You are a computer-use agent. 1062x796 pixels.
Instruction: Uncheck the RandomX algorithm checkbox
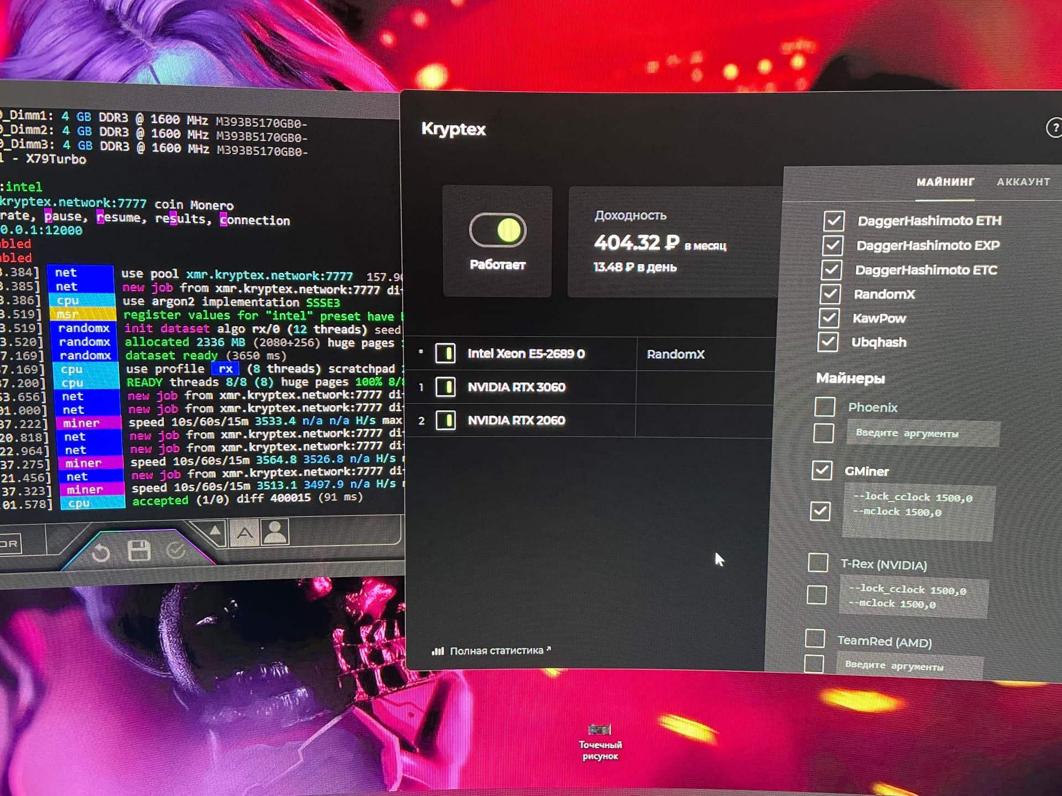pos(830,294)
